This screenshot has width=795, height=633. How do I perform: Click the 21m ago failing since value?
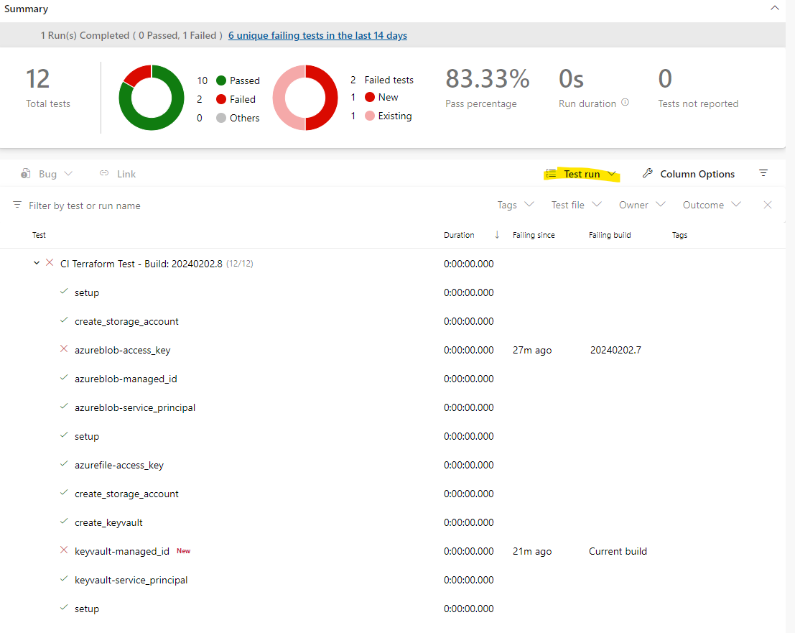pyautogui.click(x=532, y=551)
